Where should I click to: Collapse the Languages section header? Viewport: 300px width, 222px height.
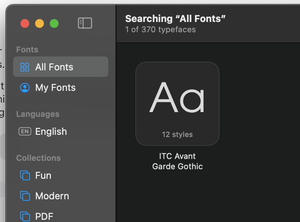38,114
